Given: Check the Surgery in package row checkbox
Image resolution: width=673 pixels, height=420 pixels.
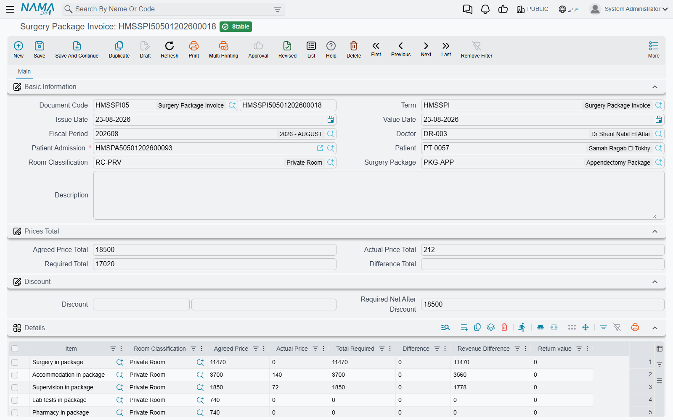Looking at the screenshot, I should pos(15,362).
